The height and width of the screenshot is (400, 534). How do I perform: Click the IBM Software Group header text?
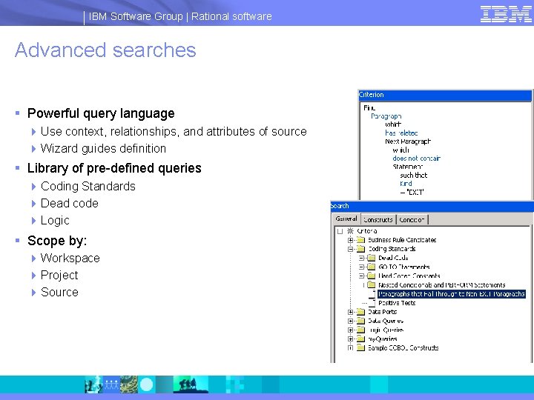pyautogui.click(x=136, y=16)
